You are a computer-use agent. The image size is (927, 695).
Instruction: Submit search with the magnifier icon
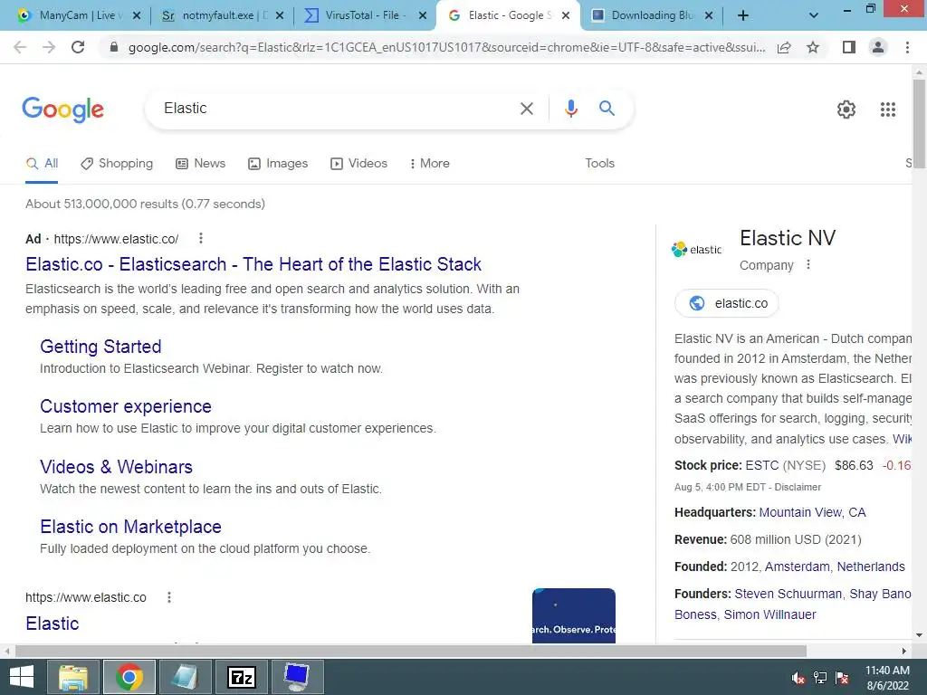pyautogui.click(x=607, y=109)
